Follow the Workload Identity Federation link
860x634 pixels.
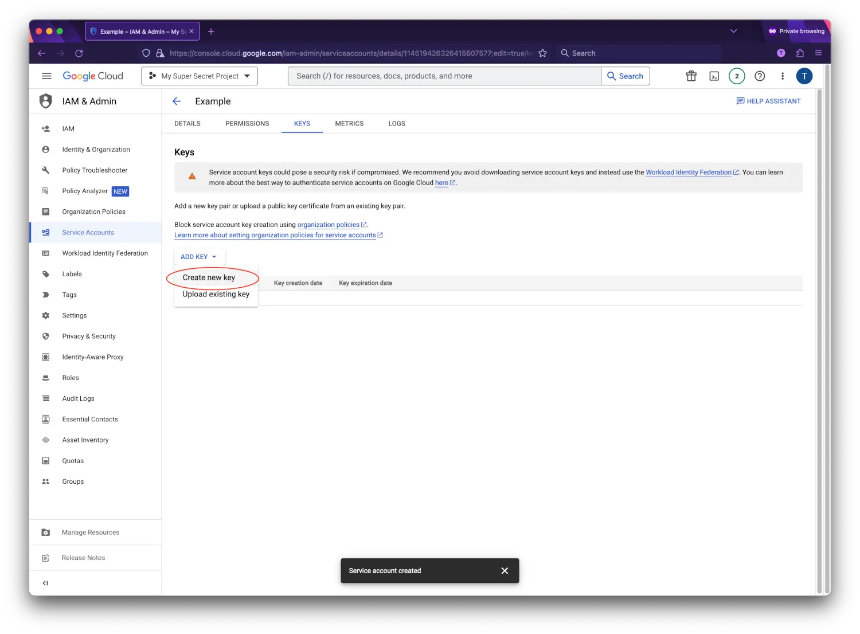[x=688, y=173]
